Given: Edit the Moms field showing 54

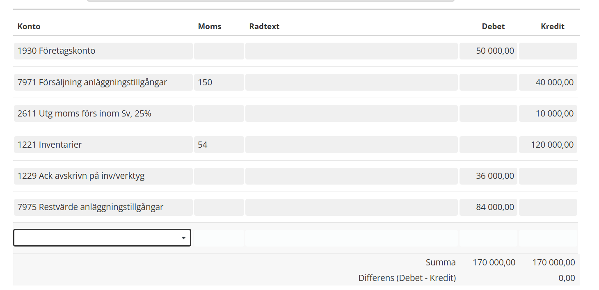Looking at the screenshot, I should (x=219, y=144).
